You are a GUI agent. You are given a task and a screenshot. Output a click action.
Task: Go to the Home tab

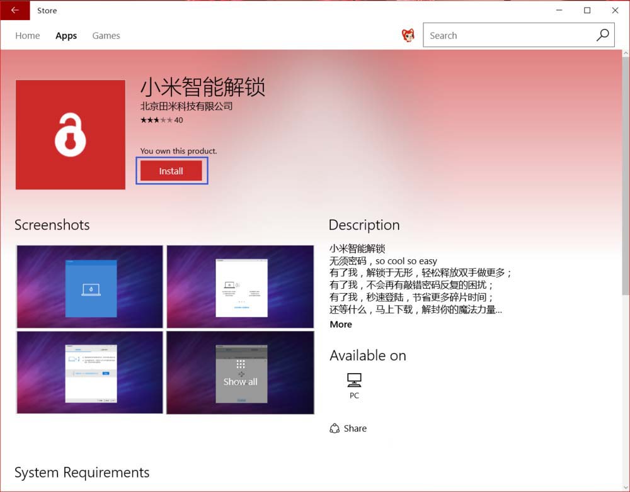pos(27,35)
